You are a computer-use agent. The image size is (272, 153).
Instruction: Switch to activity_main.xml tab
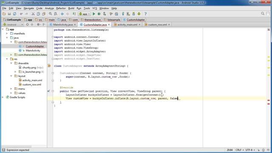coord(127,25)
